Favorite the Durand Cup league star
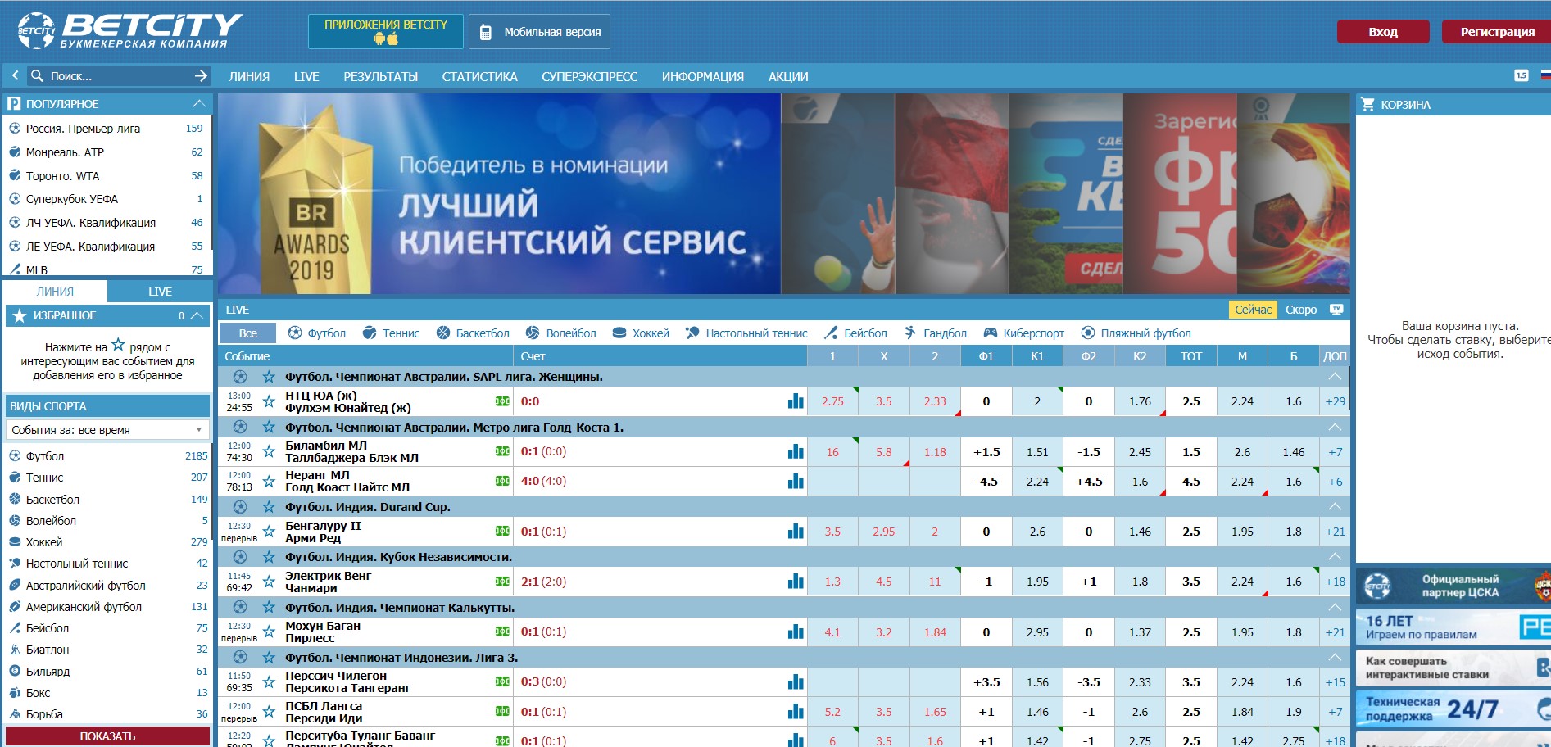1551x747 pixels. pyautogui.click(x=269, y=507)
